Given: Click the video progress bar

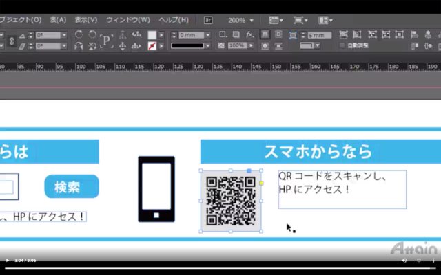Looking at the screenshot, I should point(220,268).
